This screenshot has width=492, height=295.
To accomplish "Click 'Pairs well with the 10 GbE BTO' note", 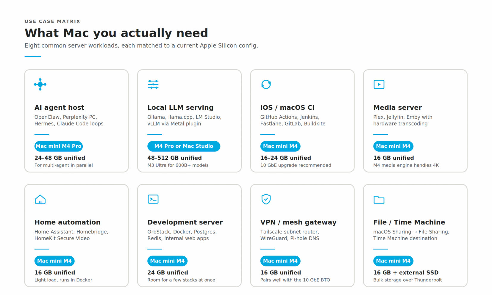I will pyautogui.click(x=295, y=280).
